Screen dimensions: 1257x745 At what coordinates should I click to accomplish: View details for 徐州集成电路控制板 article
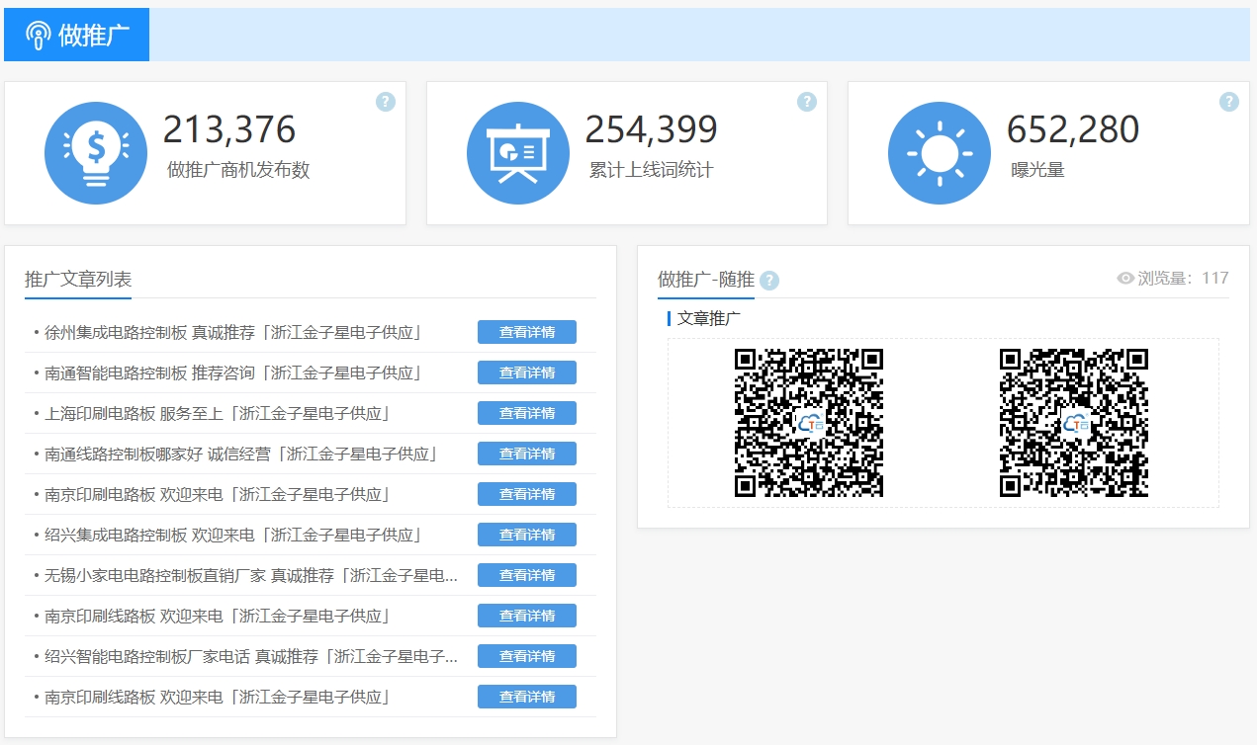[x=526, y=332]
